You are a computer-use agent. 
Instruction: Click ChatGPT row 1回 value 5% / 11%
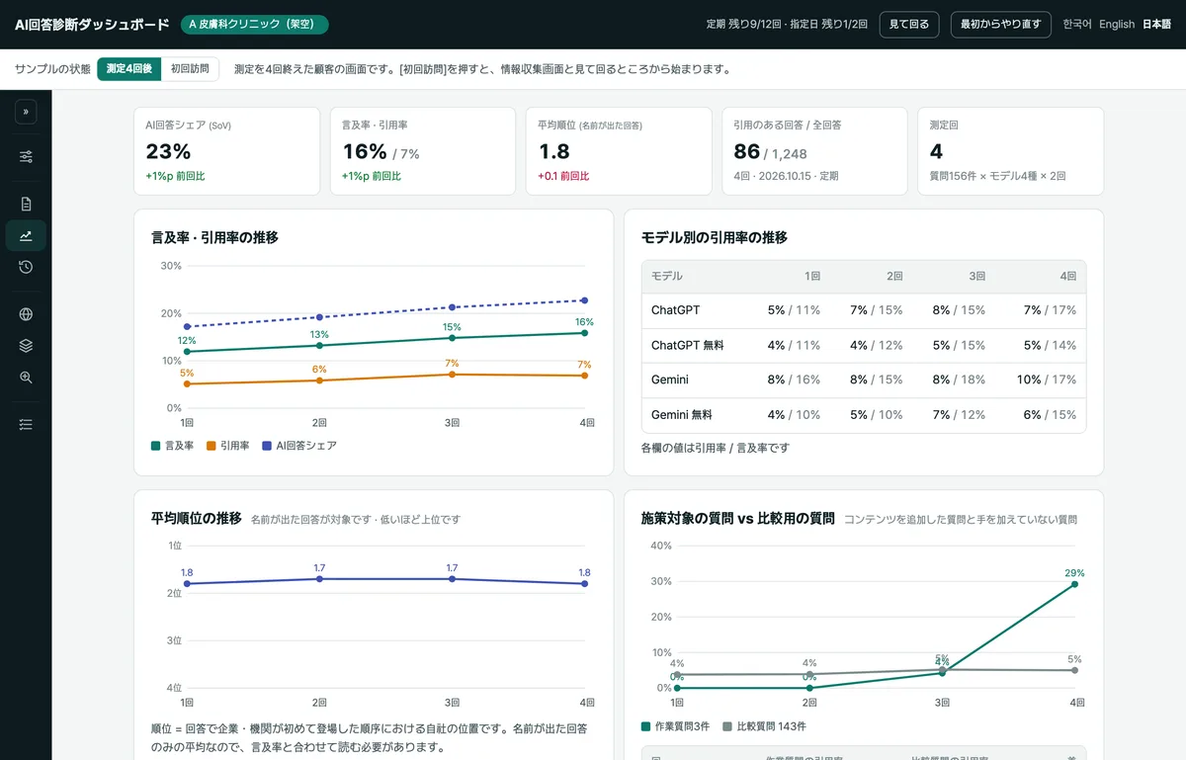pyautogui.click(x=794, y=310)
